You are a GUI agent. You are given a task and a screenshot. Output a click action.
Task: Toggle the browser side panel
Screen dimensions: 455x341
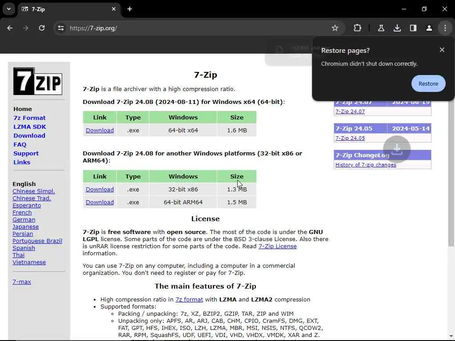pyautogui.click(x=413, y=28)
